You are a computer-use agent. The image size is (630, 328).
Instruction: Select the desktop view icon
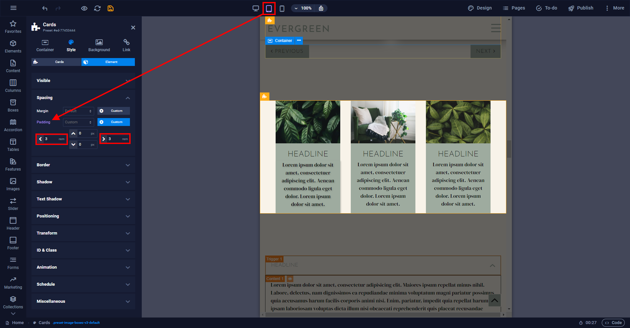pyautogui.click(x=256, y=8)
